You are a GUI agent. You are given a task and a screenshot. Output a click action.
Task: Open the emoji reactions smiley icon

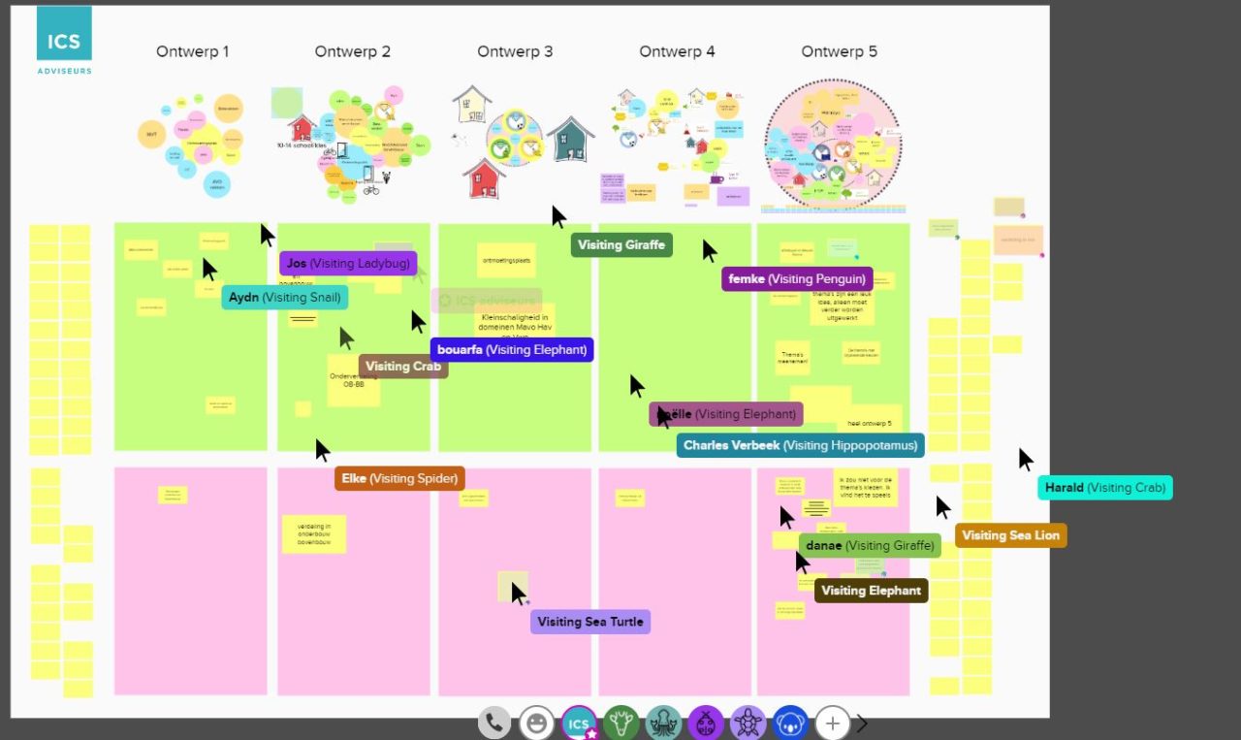(536, 723)
